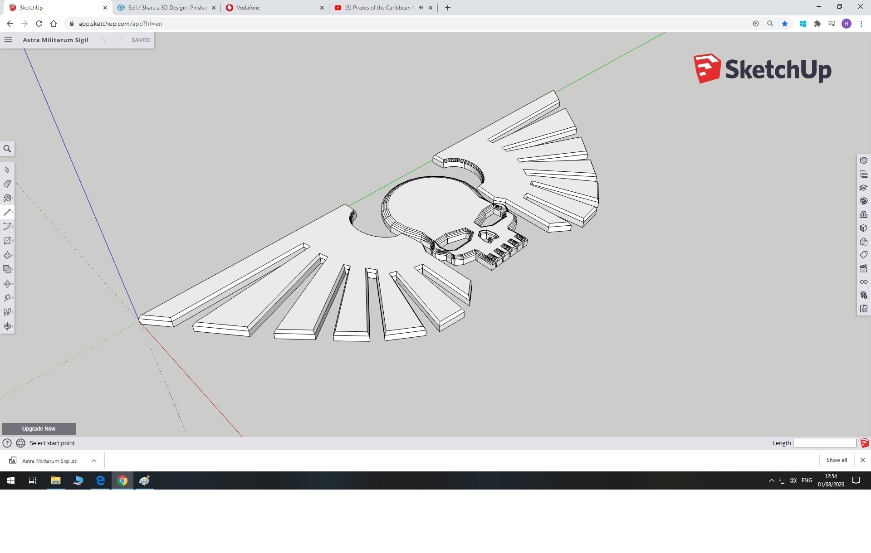Open the Entity Info panel
871x553 pixels.
[864, 160]
